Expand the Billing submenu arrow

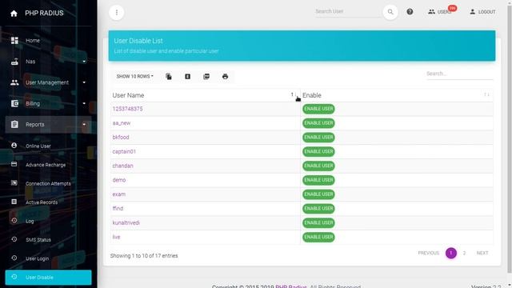[84, 103]
